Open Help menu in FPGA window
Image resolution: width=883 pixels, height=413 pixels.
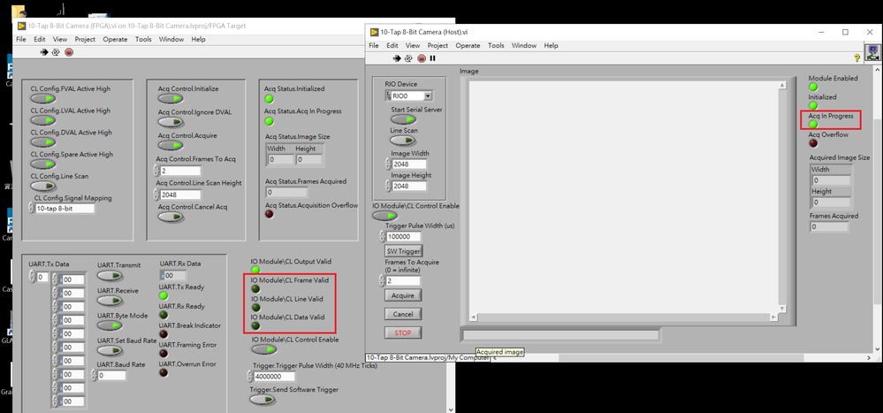[198, 40]
